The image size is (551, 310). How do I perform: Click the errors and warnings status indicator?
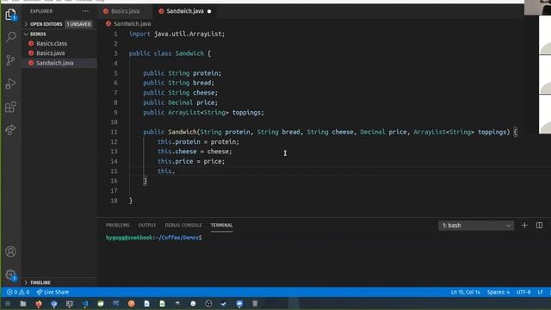tap(18, 292)
